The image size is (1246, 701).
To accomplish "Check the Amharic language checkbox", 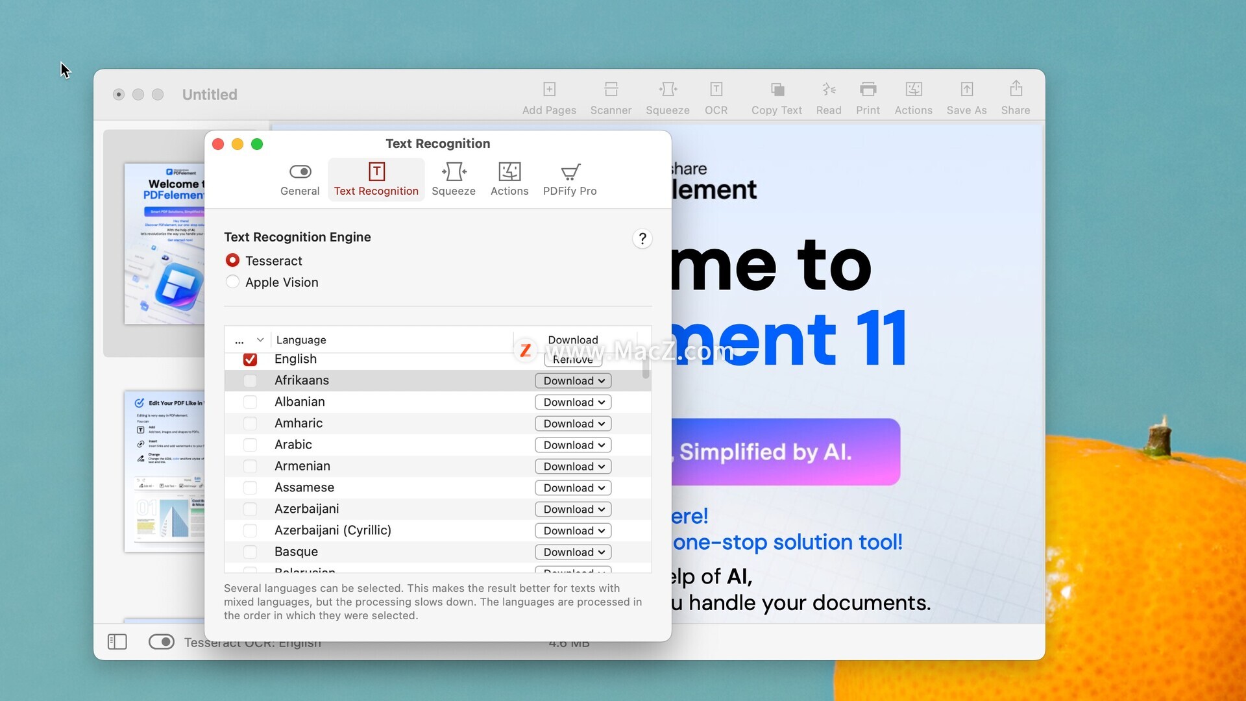I will coord(250,423).
